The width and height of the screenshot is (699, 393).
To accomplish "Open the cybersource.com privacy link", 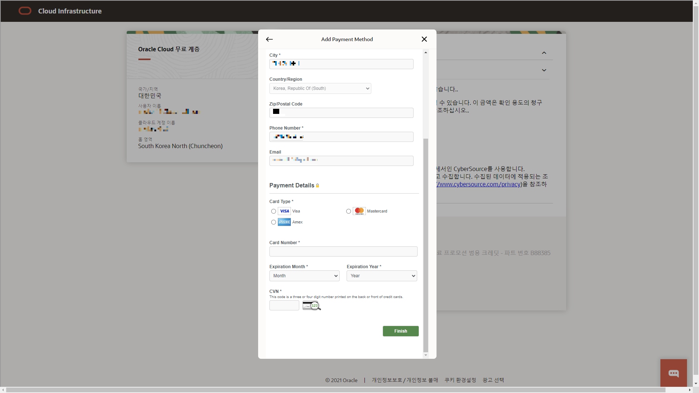I will point(479,184).
